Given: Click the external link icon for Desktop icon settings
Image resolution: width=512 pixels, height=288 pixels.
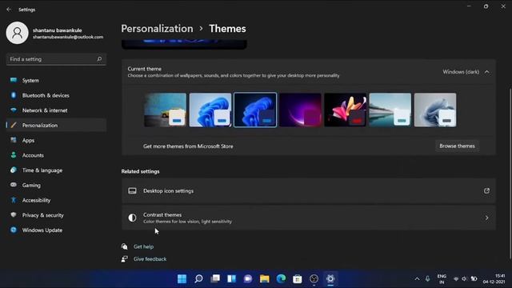Looking at the screenshot, I should 486,191.
